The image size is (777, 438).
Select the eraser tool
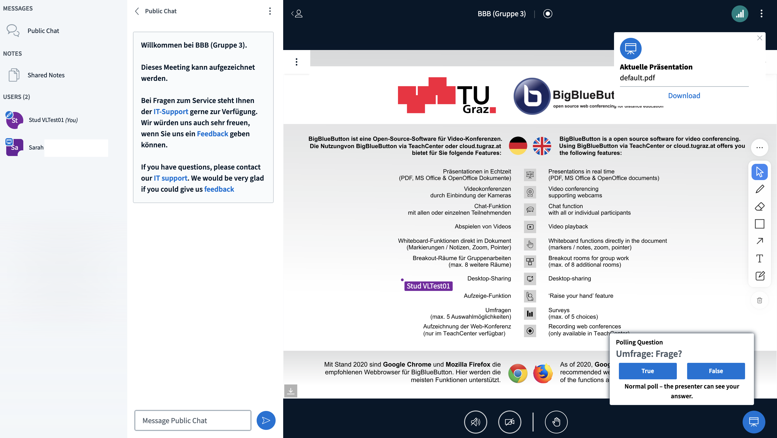click(x=760, y=206)
